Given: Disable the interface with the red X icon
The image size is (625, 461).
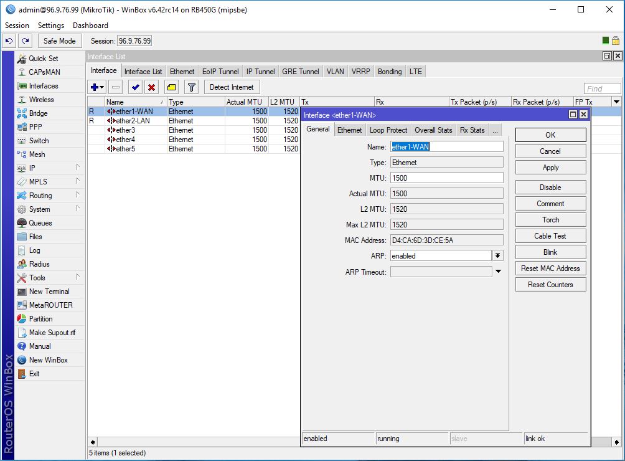Looking at the screenshot, I should (151, 87).
